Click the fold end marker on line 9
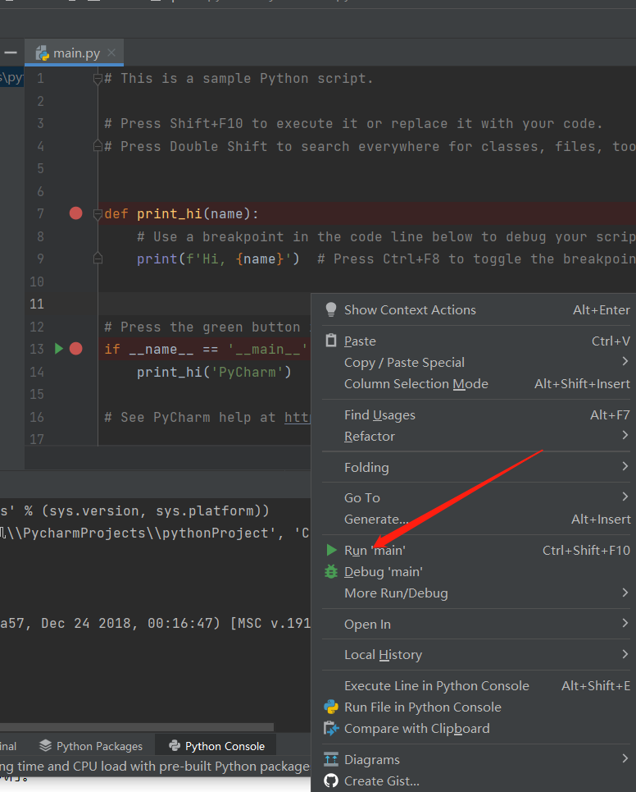The height and width of the screenshot is (792, 636). (x=98, y=259)
